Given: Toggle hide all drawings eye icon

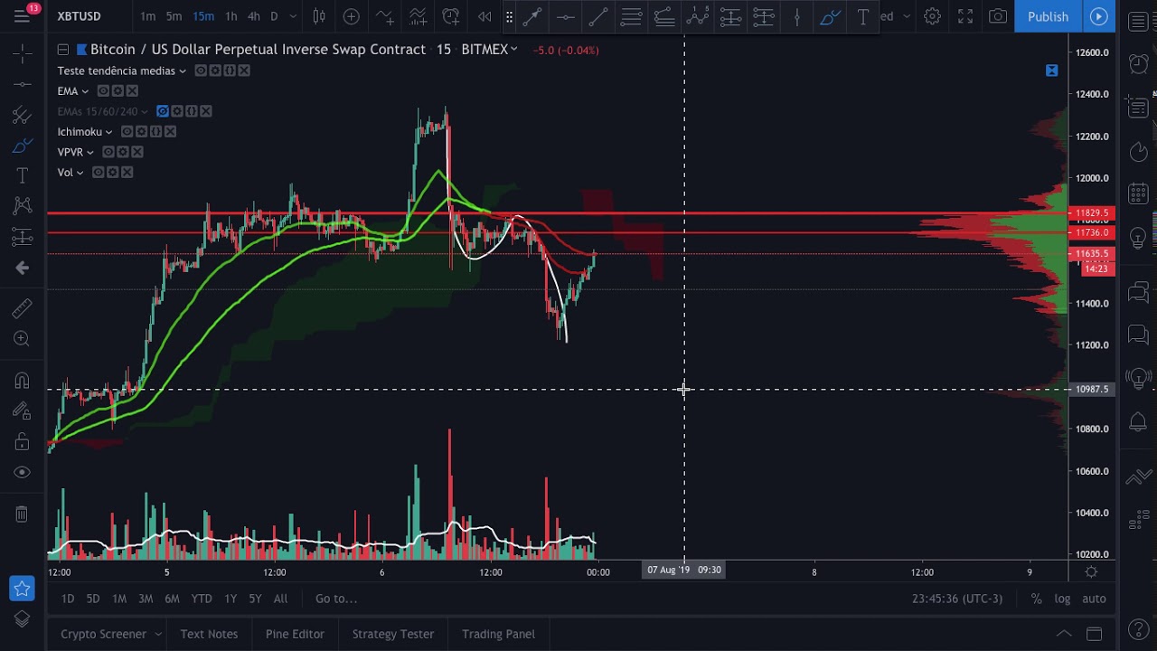Looking at the screenshot, I should point(22,472).
